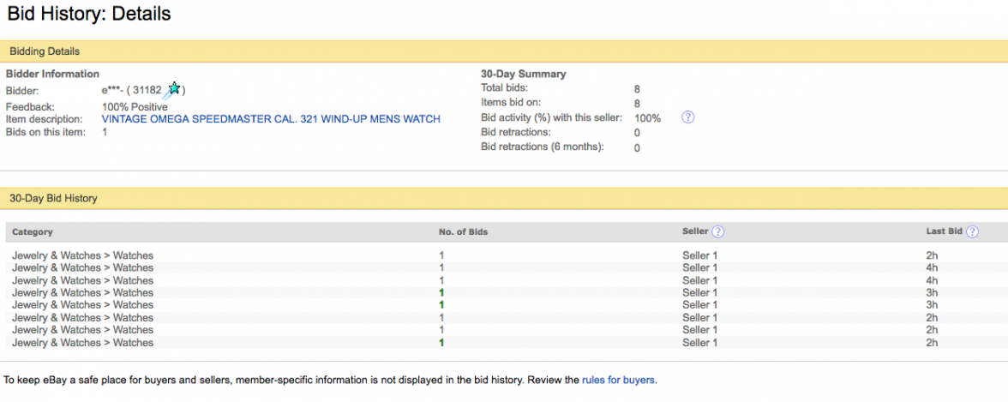Click help icon next to Last Bid header
Viewport: 1008px width, 402px height.
[972, 231]
